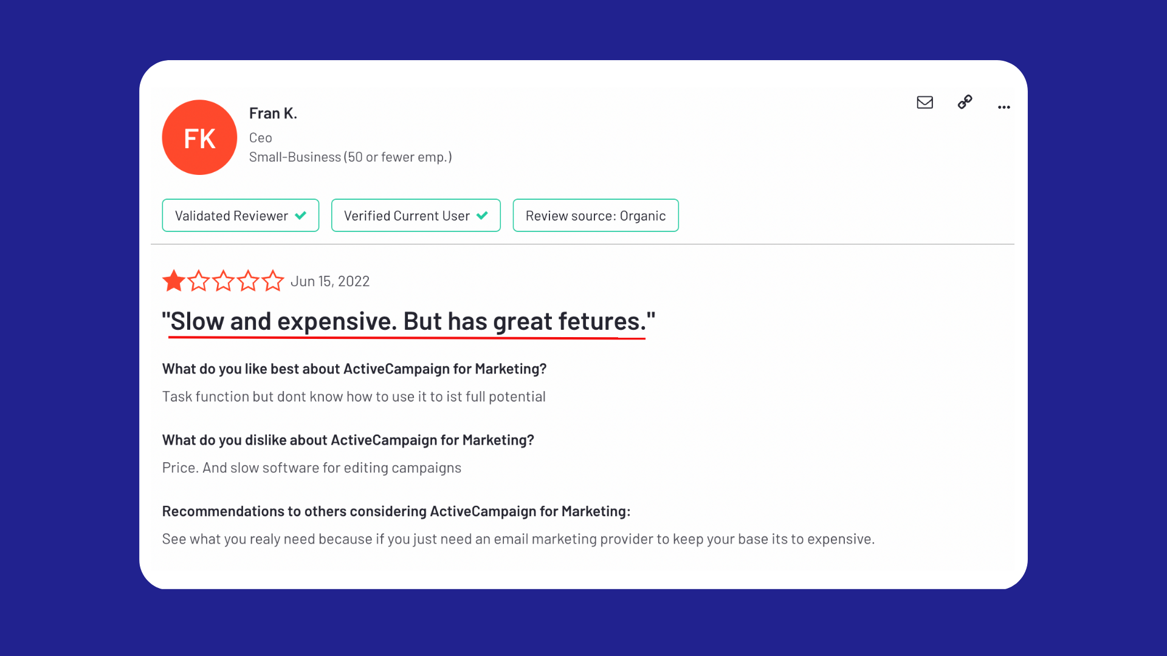Click the third rating star
1167x656 pixels.
tap(224, 281)
